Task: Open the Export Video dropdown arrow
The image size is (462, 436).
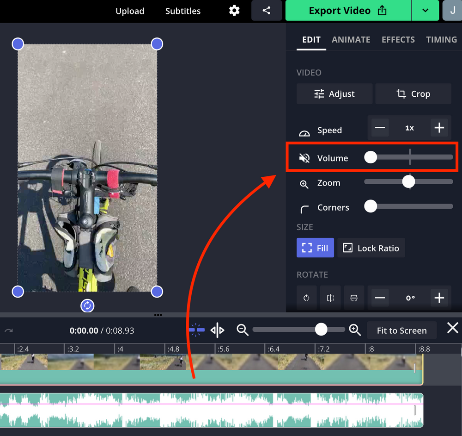Action: point(425,10)
